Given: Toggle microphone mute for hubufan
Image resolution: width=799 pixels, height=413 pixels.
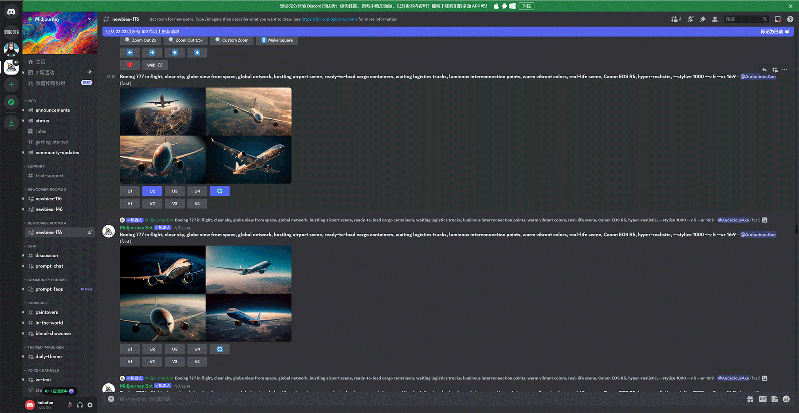Looking at the screenshot, I should (70, 405).
